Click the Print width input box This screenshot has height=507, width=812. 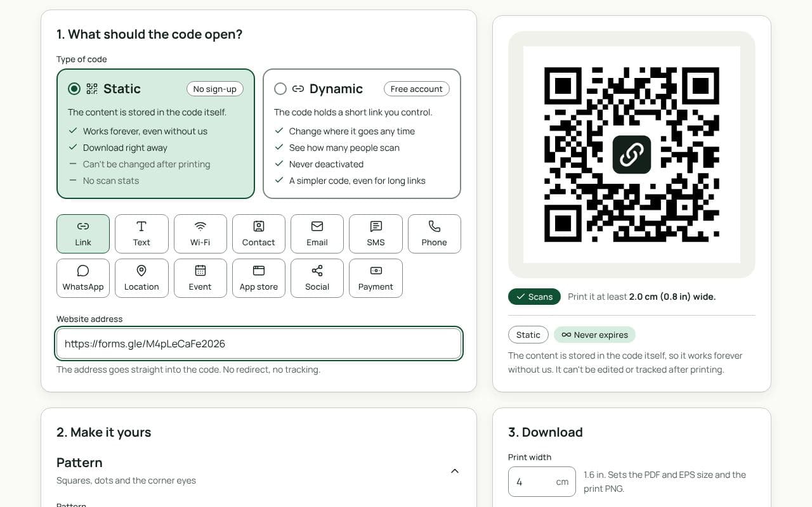click(542, 482)
